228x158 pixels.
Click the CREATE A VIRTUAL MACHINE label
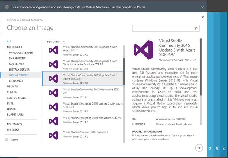25,20
